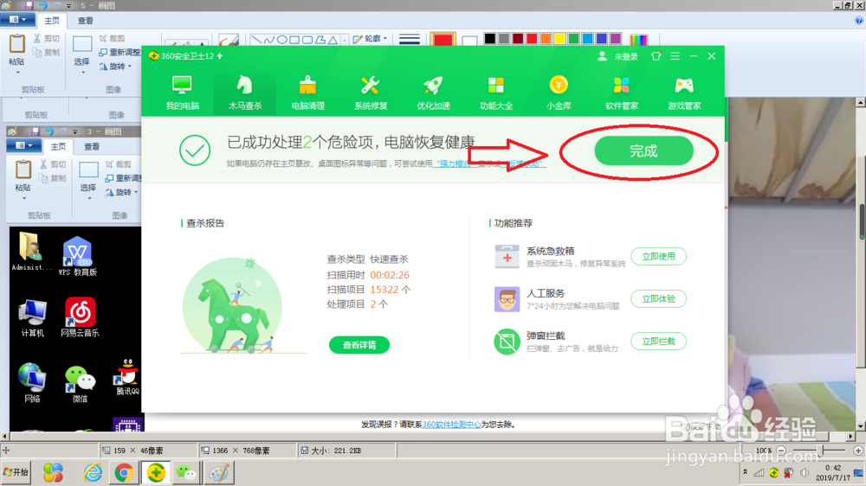Pick the purple palette color

[615, 39]
